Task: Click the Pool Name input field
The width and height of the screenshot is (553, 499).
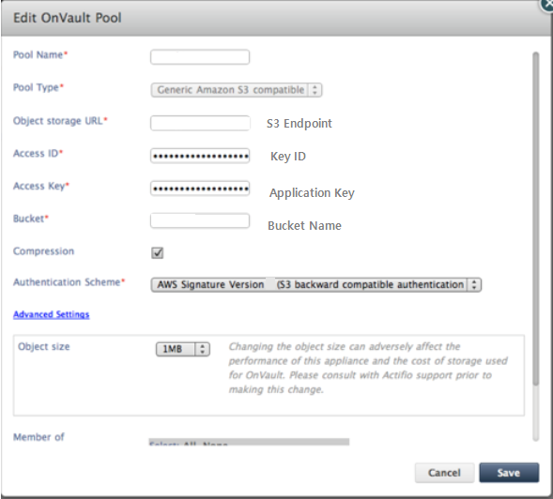Action: (200, 56)
